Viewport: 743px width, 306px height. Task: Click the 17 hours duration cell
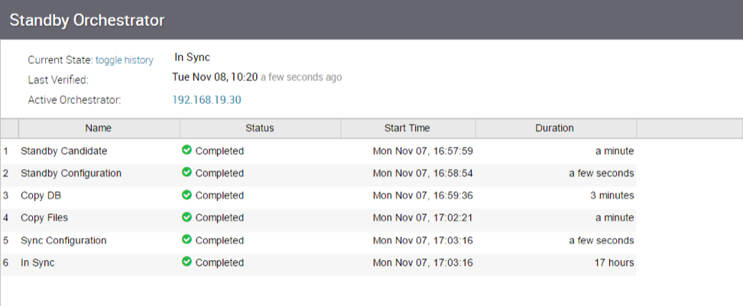(x=615, y=262)
